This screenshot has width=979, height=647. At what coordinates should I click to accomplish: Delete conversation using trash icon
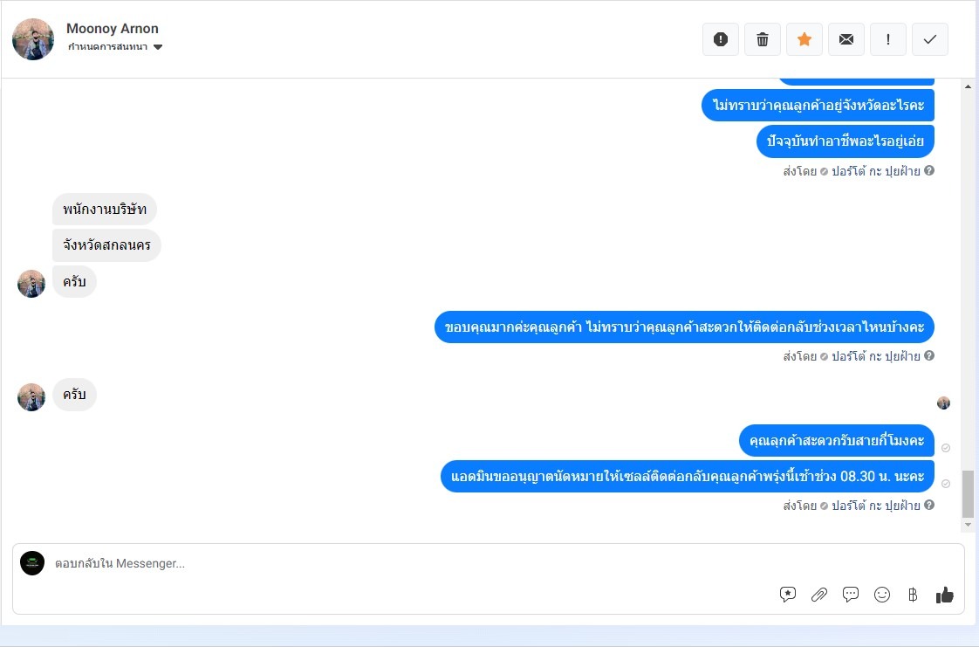click(x=763, y=39)
